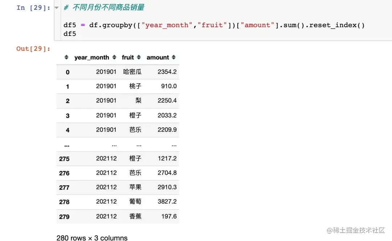Click 201901 in row 2
Image resolution: width=392 pixels, height=241 pixels.
coord(106,101)
